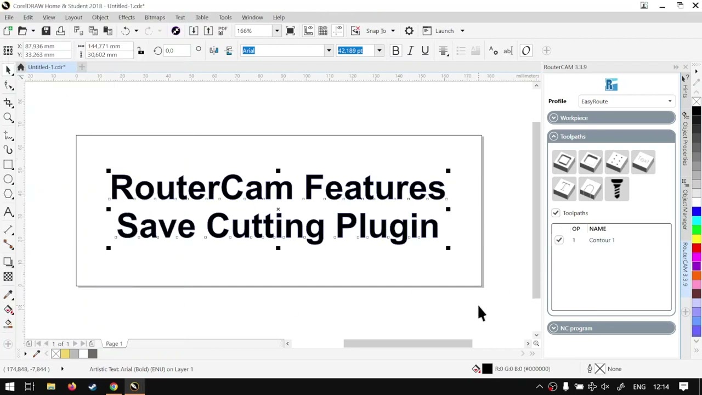Expand the Workpiece section

point(611,118)
